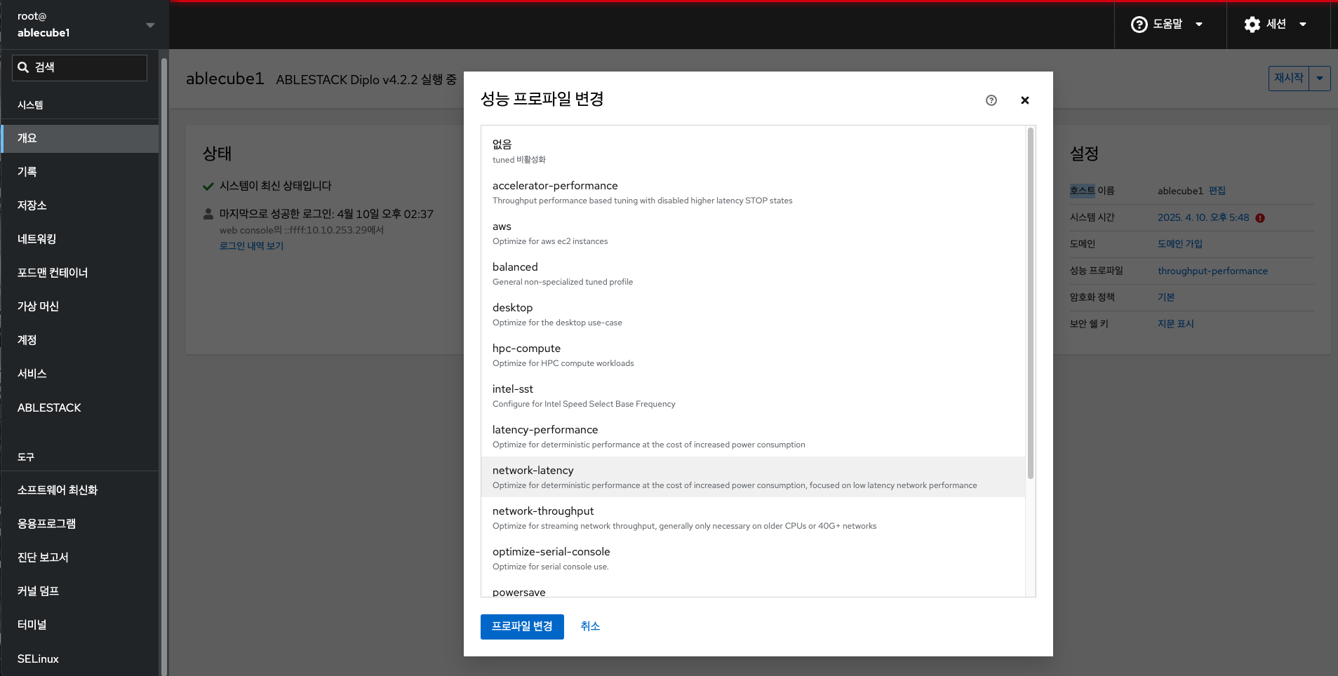Image resolution: width=1338 pixels, height=676 pixels.
Task: Close the performance profile dialog
Action: [1024, 100]
